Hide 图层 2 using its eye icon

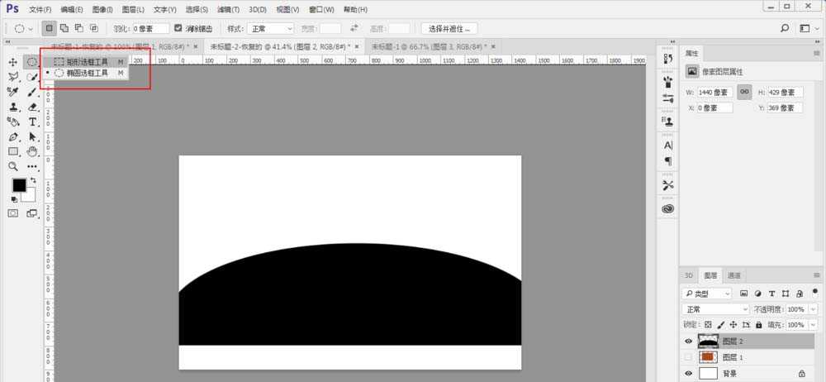[690, 341]
